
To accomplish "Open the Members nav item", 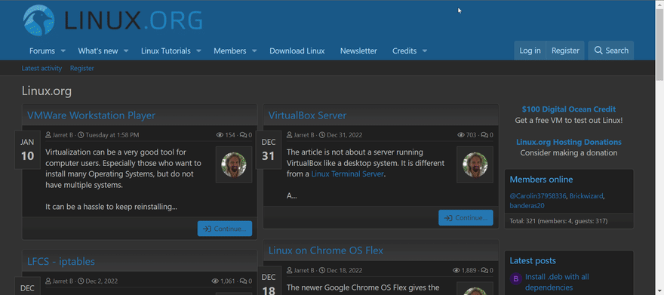I will click(x=230, y=51).
